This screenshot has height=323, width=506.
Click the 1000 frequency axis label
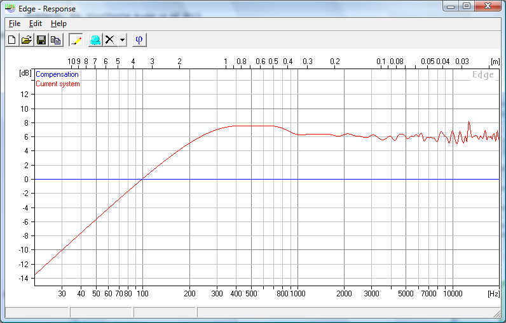pos(297,293)
